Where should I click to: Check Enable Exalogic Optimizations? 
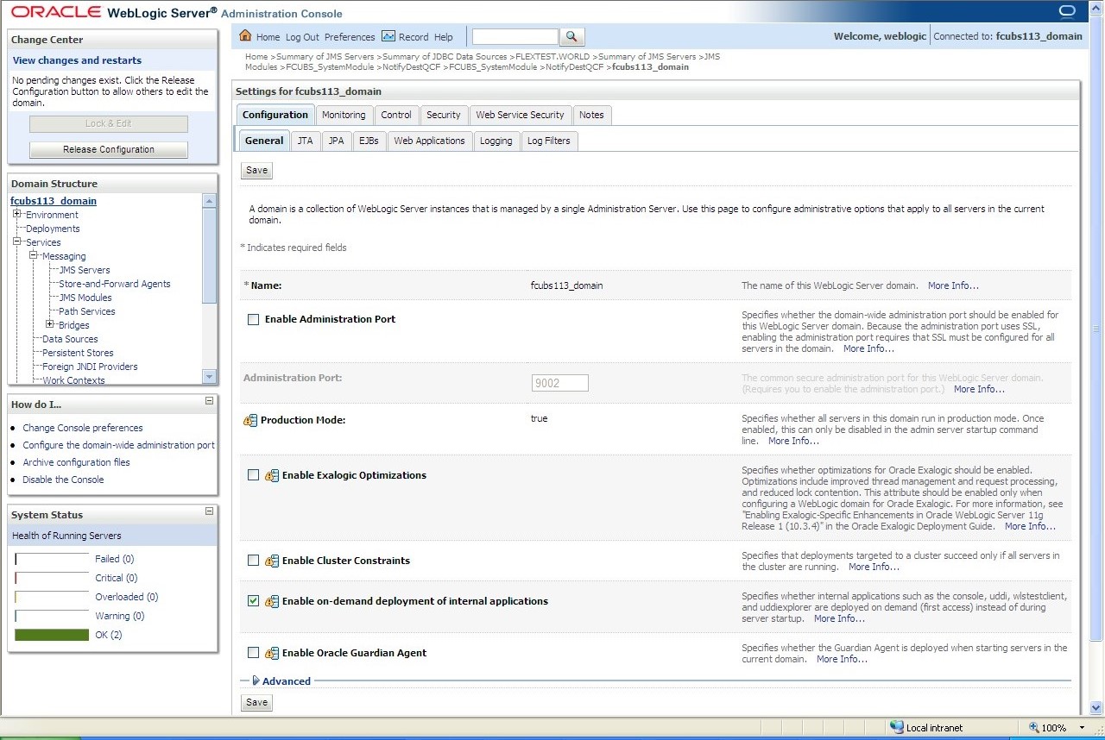[x=253, y=474]
